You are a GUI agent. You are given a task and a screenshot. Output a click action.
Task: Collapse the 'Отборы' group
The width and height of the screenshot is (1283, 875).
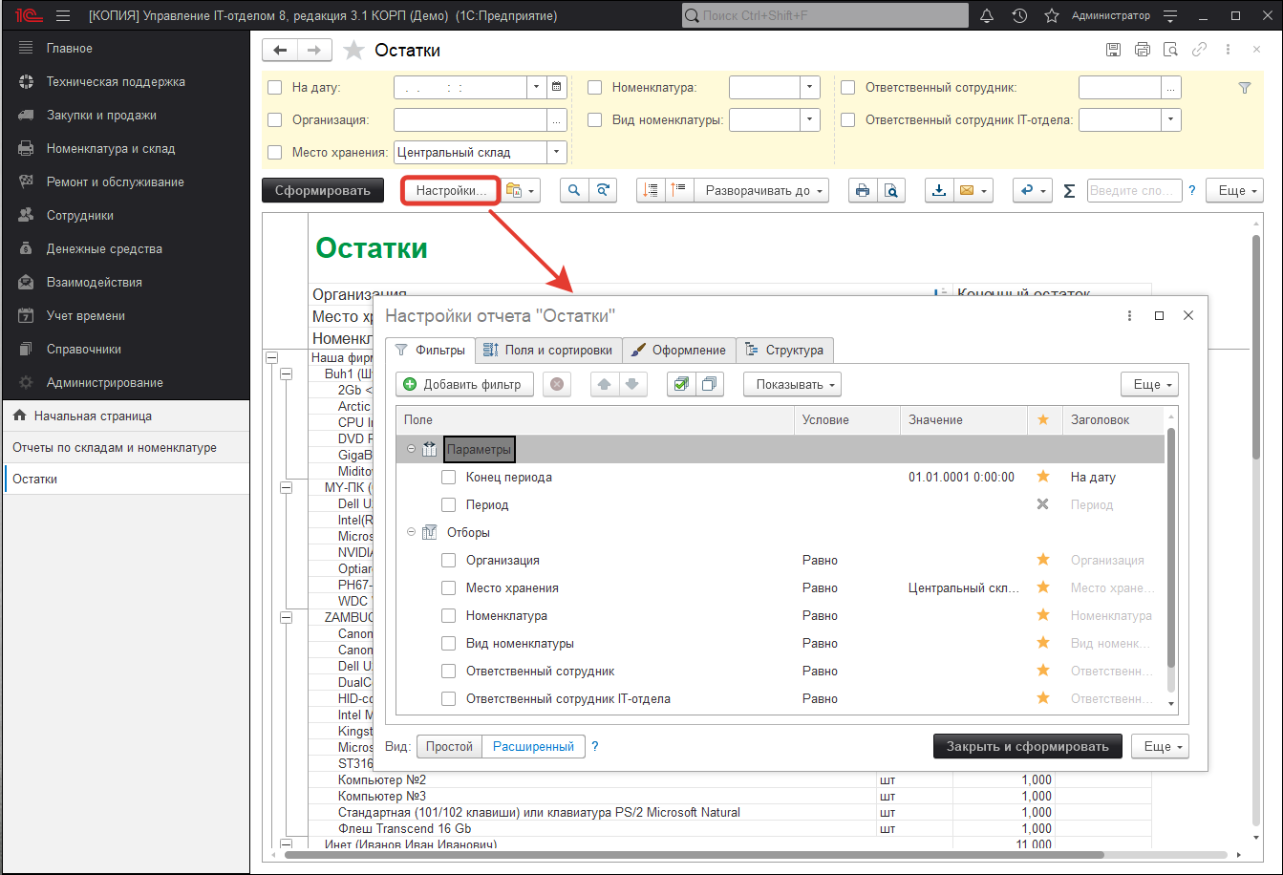coord(411,532)
